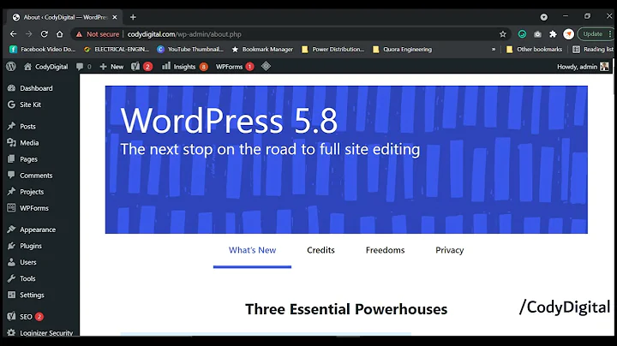Open Power Distribution... bookmark folder
The height and width of the screenshot is (346, 617).
point(332,49)
